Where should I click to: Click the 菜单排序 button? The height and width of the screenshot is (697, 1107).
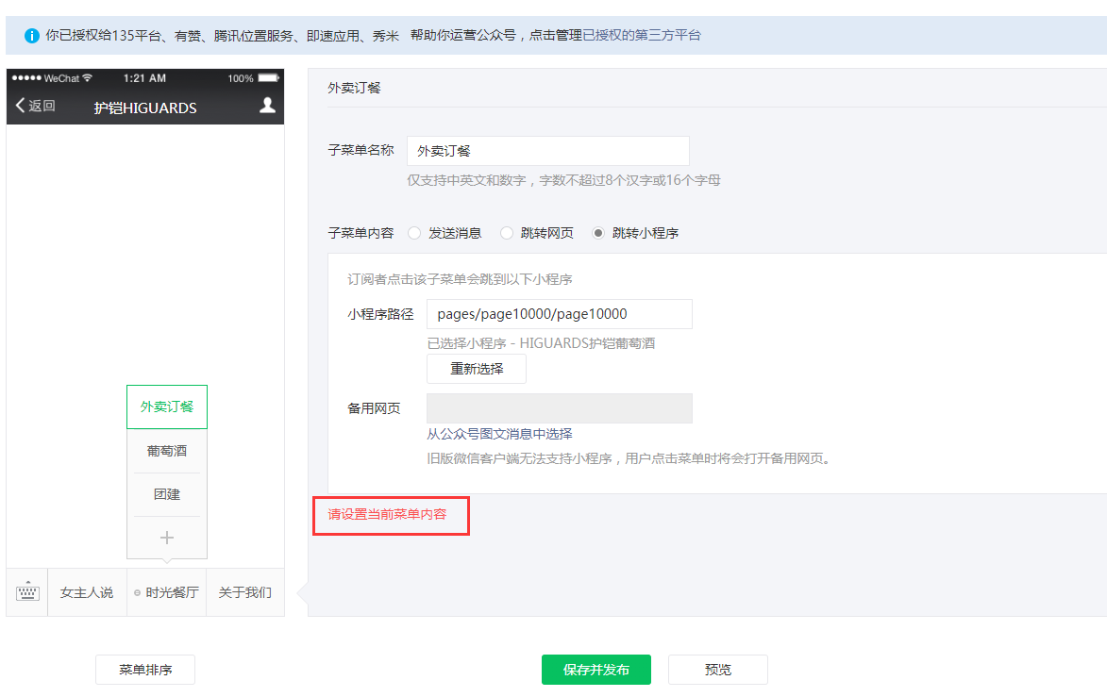145,670
